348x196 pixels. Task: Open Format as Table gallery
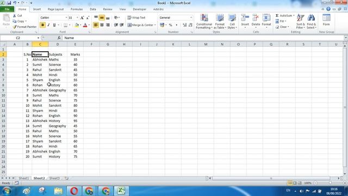(x=220, y=21)
